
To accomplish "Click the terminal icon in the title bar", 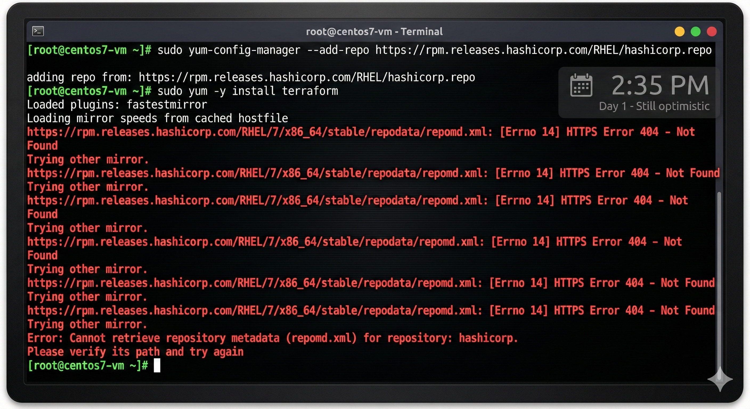I will (x=38, y=31).
